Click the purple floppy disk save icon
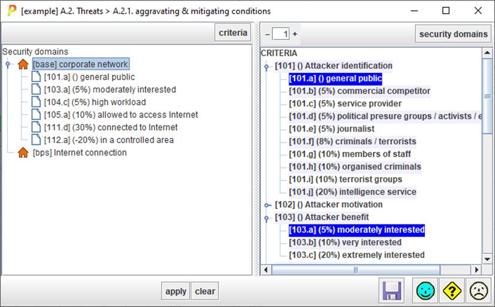 pos(392,291)
